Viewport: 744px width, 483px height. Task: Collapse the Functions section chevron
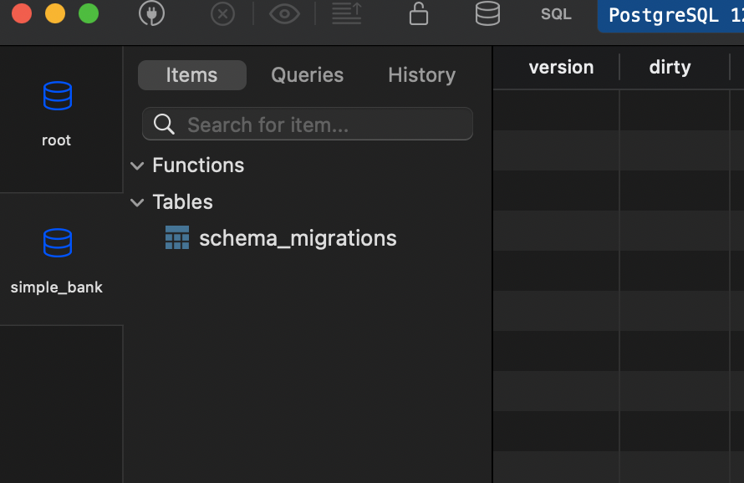tap(137, 166)
